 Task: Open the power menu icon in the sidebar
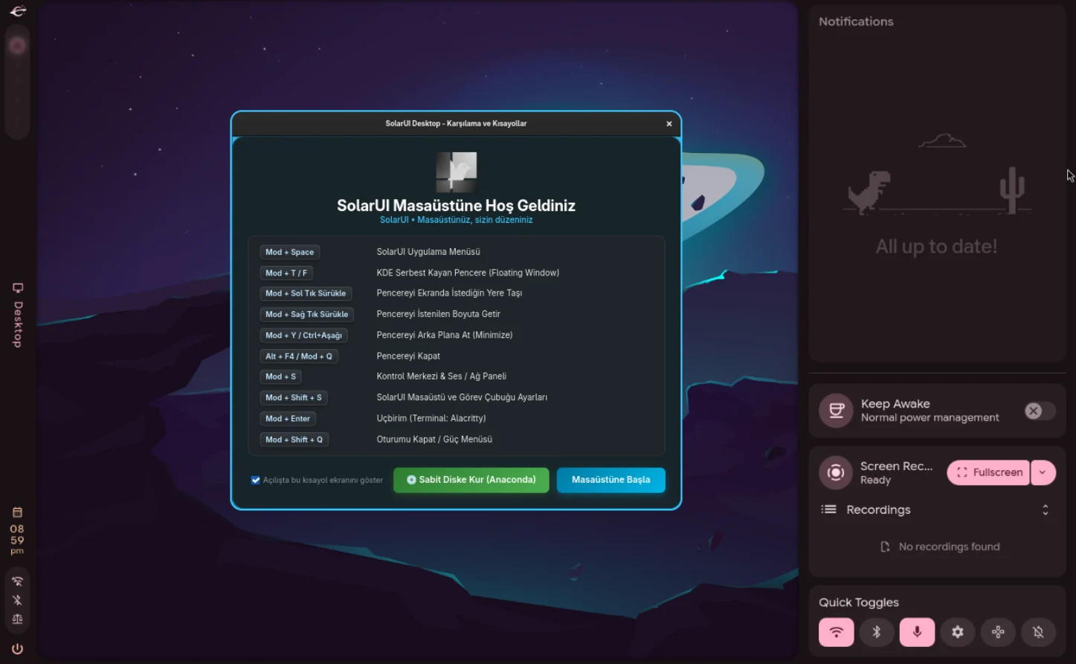[17, 648]
